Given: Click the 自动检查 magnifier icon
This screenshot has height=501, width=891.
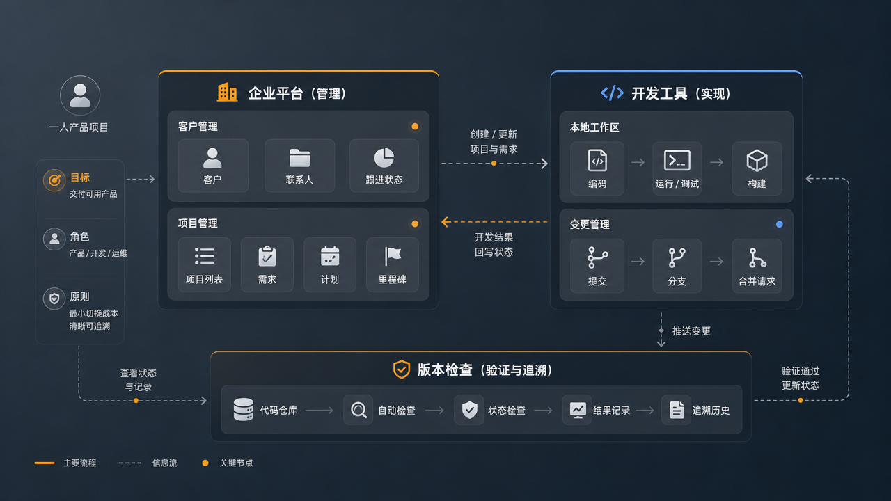Looking at the screenshot, I should [358, 410].
